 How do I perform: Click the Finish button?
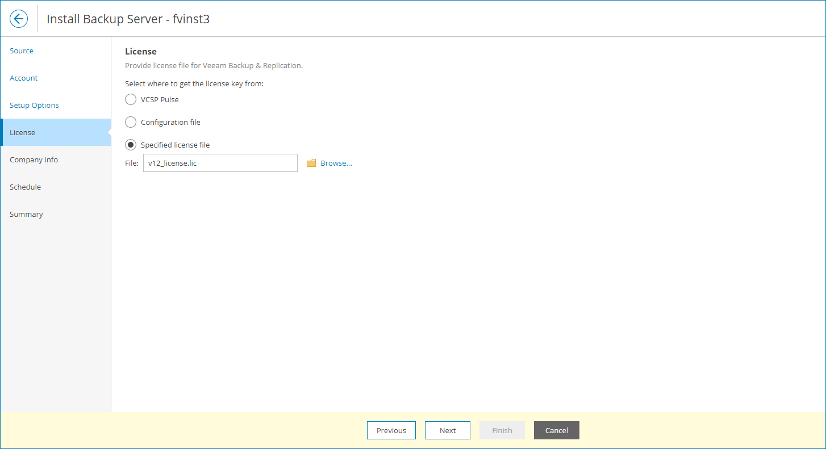502,430
